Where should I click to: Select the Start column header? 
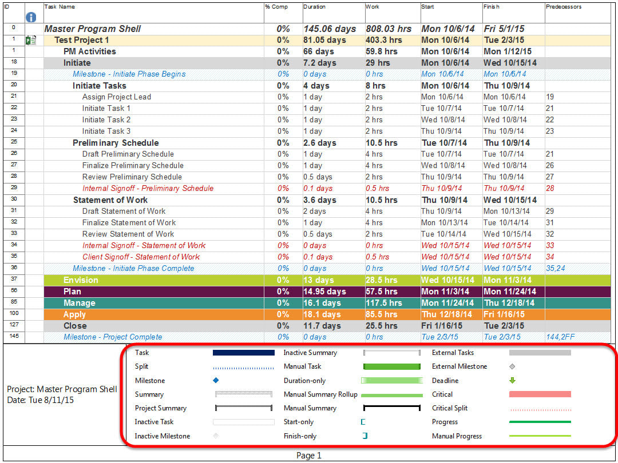pyautogui.click(x=451, y=13)
